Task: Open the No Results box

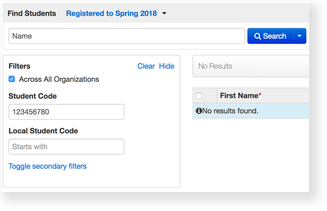Action: (251, 66)
